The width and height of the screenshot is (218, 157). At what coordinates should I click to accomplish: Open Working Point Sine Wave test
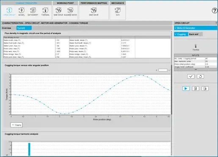click(58, 11)
